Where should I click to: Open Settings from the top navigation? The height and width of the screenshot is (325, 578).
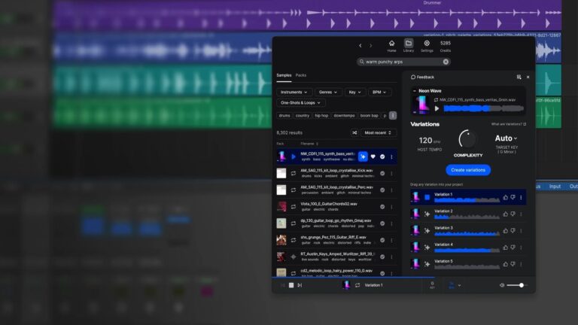pyautogui.click(x=427, y=45)
